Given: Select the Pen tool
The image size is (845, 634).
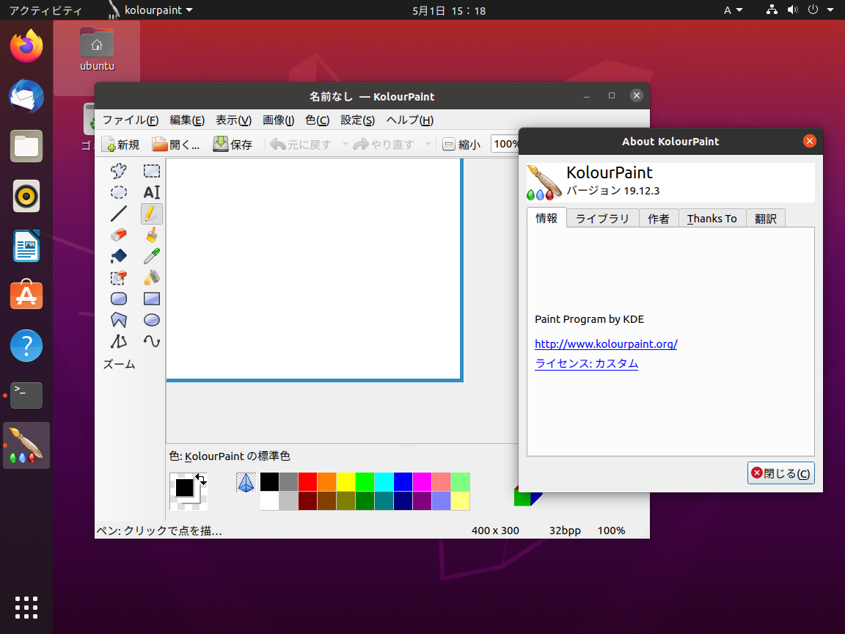Looking at the screenshot, I should 151,214.
